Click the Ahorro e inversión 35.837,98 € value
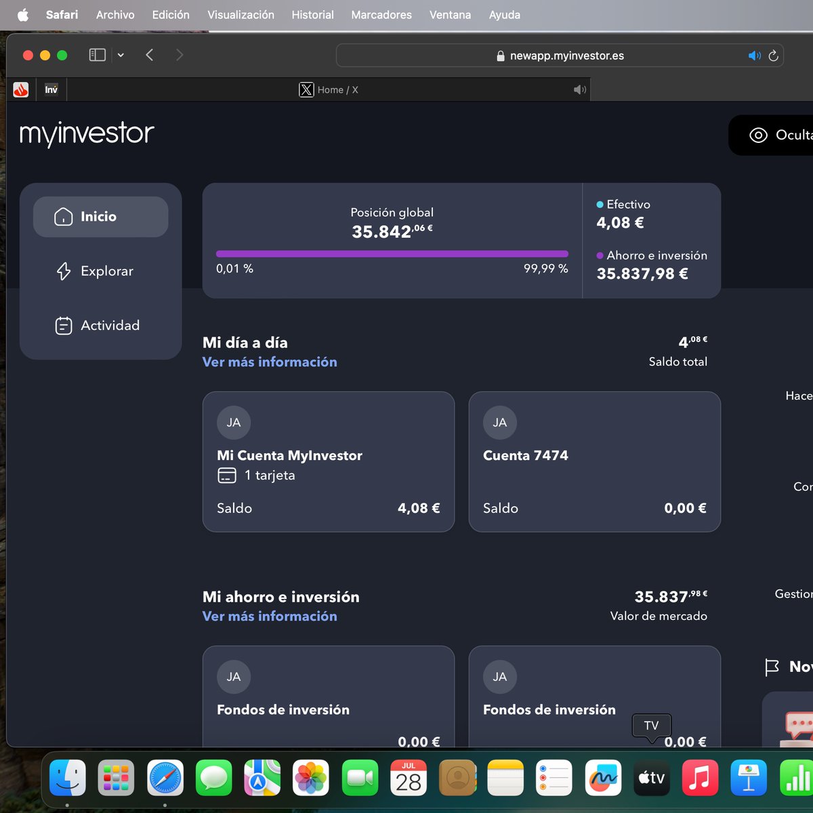Image resolution: width=813 pixels, height=813 pixels. tap(642, 274)
